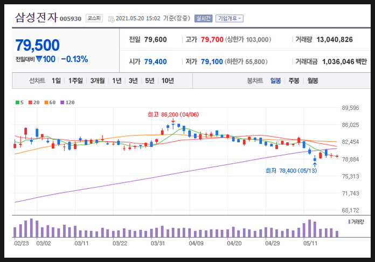Click the 2021.05.20 15:02 timestamp
Screen dimensions: 375x262
138,18
